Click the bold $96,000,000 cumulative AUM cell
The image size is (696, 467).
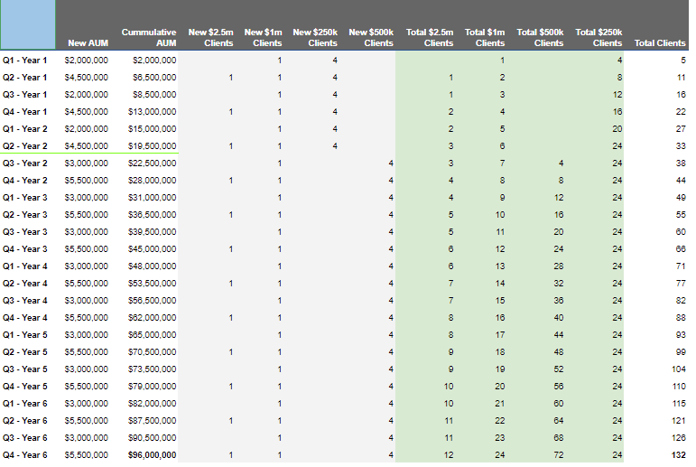point(152,455)
